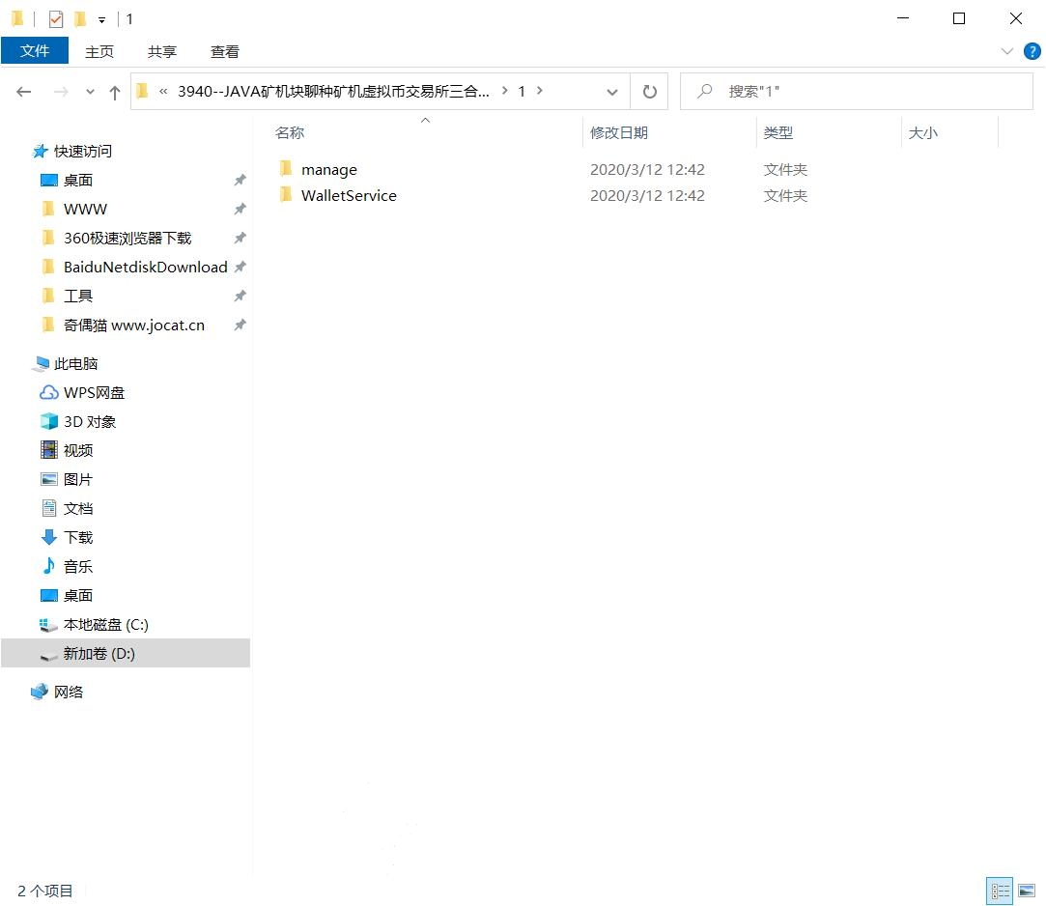Click the window folder icon in title bar
This screenshot has height=906, width=1046.
[x=18, y=18]
